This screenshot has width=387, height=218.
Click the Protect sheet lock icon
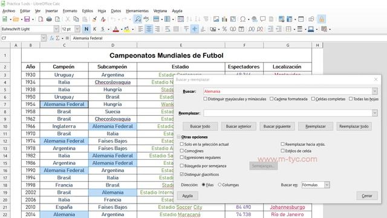click(322, 19)
